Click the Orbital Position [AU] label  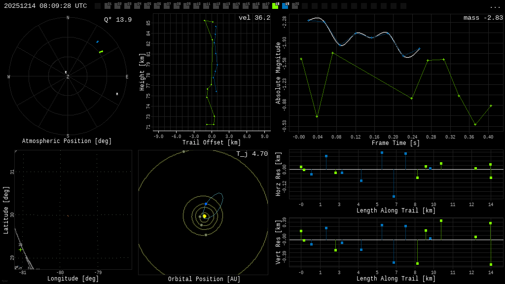point(204,280)
